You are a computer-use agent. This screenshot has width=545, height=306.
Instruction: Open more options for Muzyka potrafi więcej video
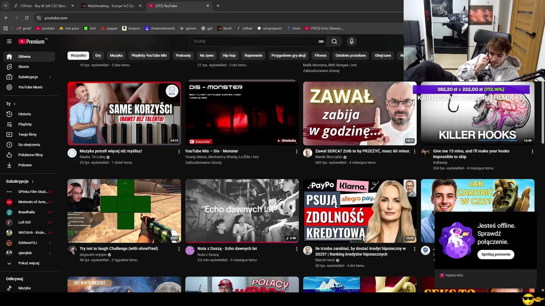click(x=179, y=151)
